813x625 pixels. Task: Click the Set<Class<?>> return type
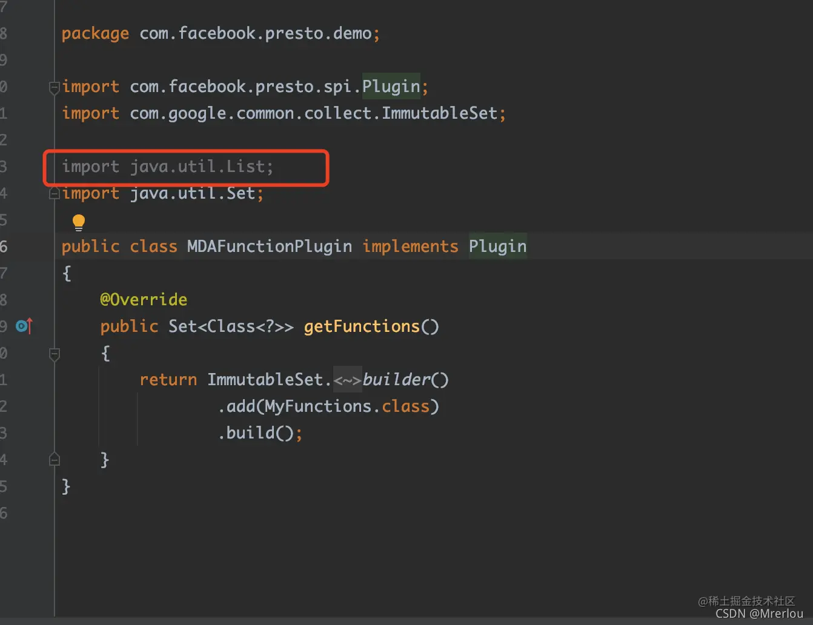click(231, 326)
